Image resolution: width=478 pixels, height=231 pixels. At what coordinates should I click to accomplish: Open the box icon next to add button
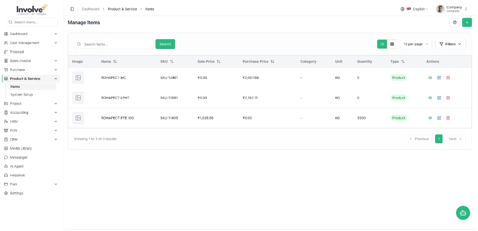(x=455, y=22)
